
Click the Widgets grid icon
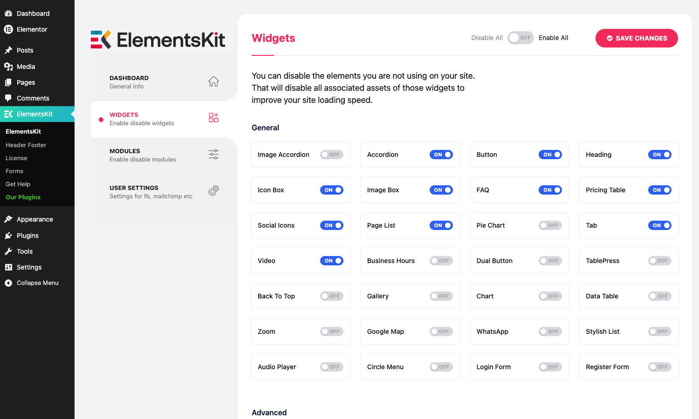click(x=213, y=118)
